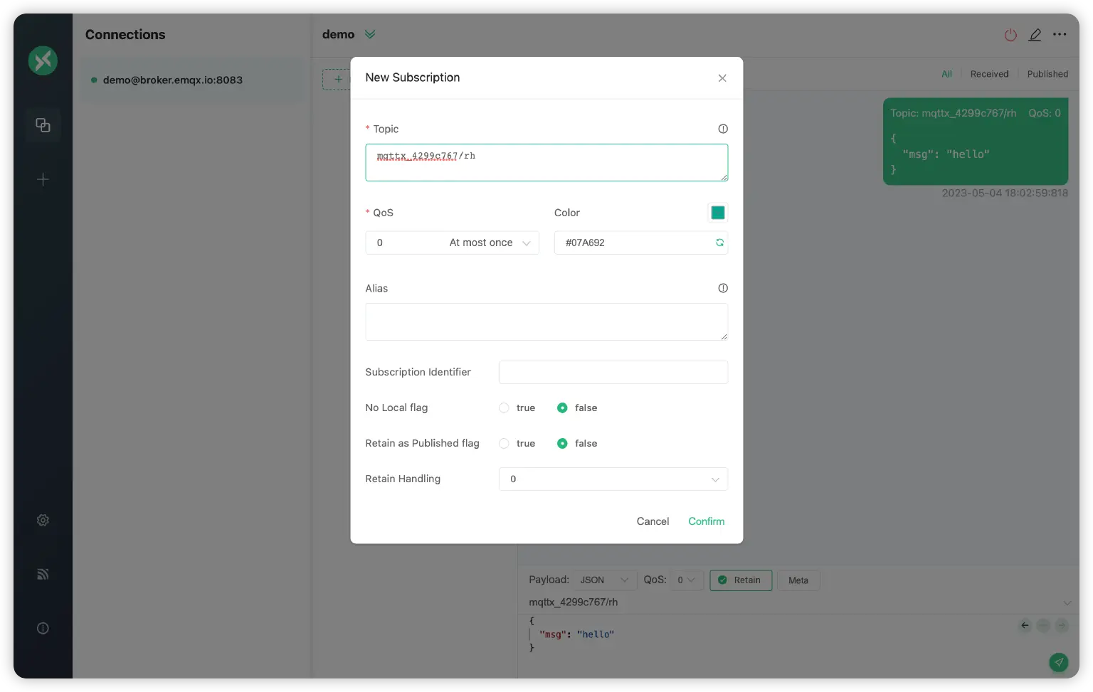Viewport: 1093px width, 692px height.
Task: Confirm the new subscription
Action: coord(705,521)
